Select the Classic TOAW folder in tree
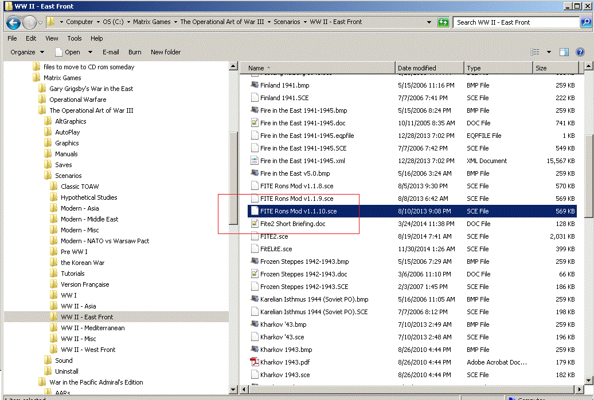The height and width of the screenshot is (400, 594). pos(80,187)
